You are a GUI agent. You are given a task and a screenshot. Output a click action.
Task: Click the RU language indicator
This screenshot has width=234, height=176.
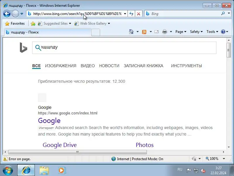tap(180, 170)
